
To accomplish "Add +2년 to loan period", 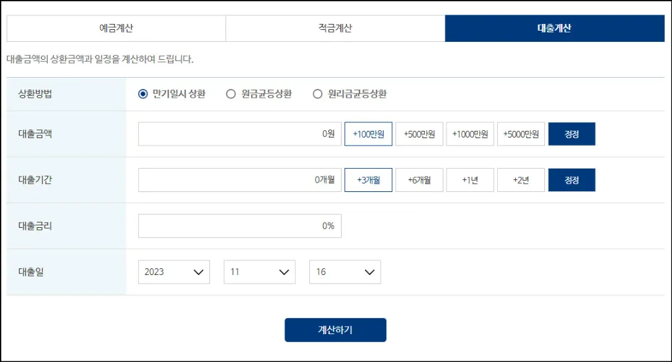I will 521,180.
